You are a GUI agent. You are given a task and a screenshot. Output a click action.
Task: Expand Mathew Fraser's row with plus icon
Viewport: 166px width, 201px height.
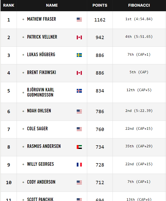pyautogui.click(x=23, y=19)
